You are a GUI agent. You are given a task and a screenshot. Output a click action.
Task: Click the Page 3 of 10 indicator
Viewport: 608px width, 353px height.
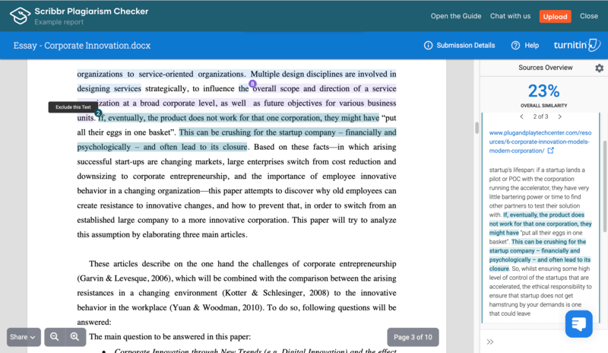click(413, 337)
